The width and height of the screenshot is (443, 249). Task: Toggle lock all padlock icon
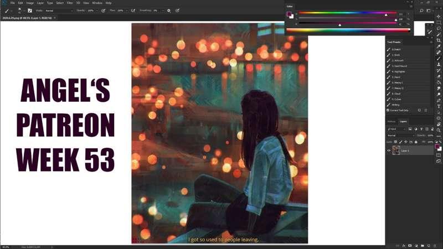tap(416, 142)
